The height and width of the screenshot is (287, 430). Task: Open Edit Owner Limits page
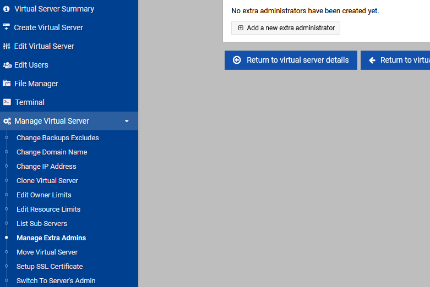tap(44, 195)
